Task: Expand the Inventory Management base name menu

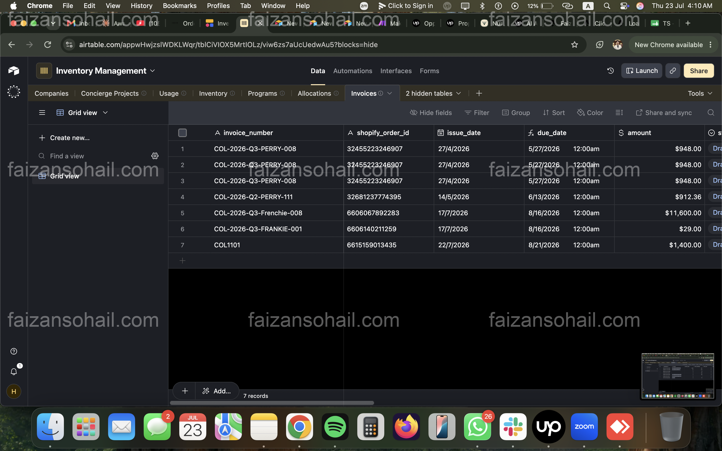Action: (x=152, y=71)
